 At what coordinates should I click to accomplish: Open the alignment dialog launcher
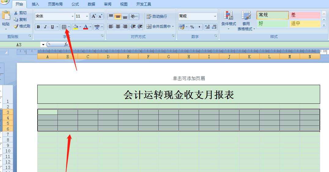(x=173, y=36)
